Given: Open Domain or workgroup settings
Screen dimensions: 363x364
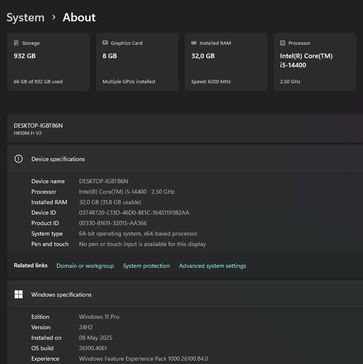Looking at the screenshot, I should (x=85, y=266).
